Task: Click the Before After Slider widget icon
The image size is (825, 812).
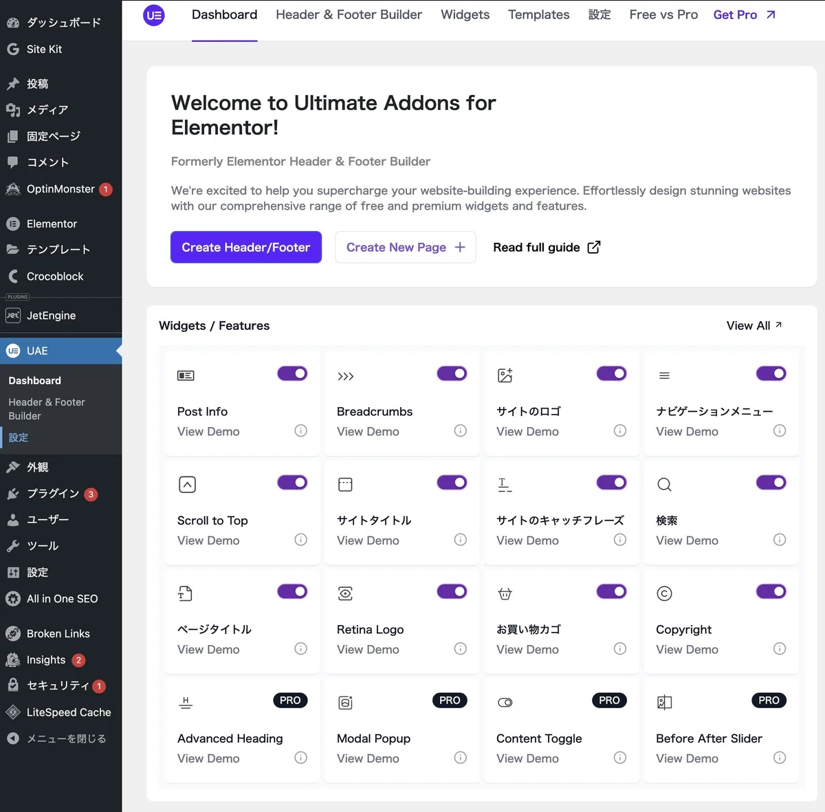Action: click(x=664, y=703)
